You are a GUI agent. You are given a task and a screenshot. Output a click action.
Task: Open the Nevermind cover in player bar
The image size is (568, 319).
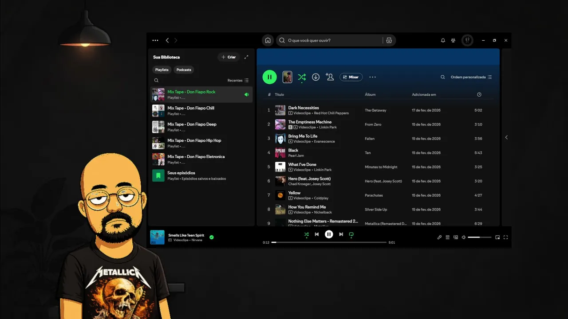[x=158, y=237]
